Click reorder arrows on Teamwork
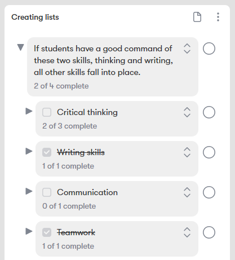The width and height of the screenshot is (235, 260). 187,232
